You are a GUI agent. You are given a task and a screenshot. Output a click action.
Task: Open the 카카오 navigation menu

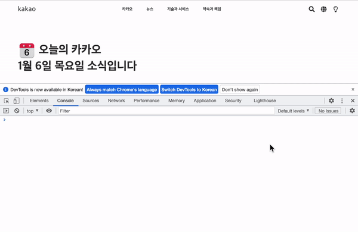click(x=127, y=9)
